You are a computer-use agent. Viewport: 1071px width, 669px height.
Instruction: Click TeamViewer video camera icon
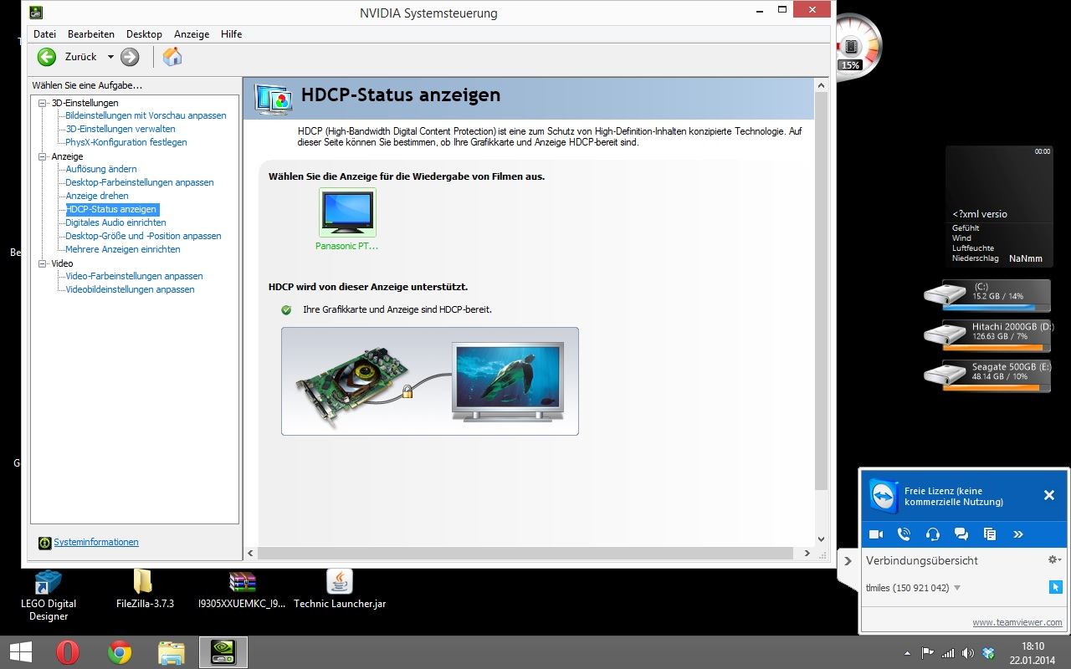[x=876, y=534]
